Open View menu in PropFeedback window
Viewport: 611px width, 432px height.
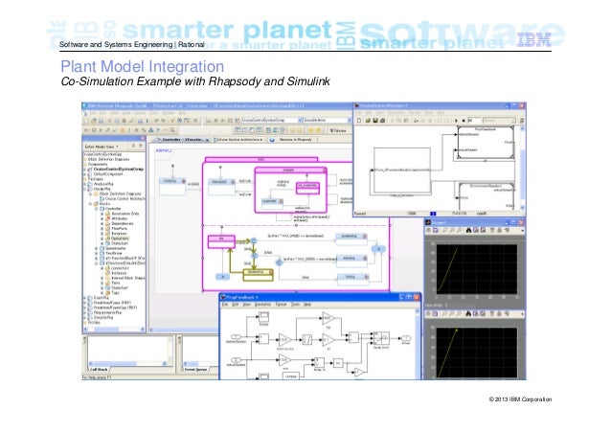point(247,305)
